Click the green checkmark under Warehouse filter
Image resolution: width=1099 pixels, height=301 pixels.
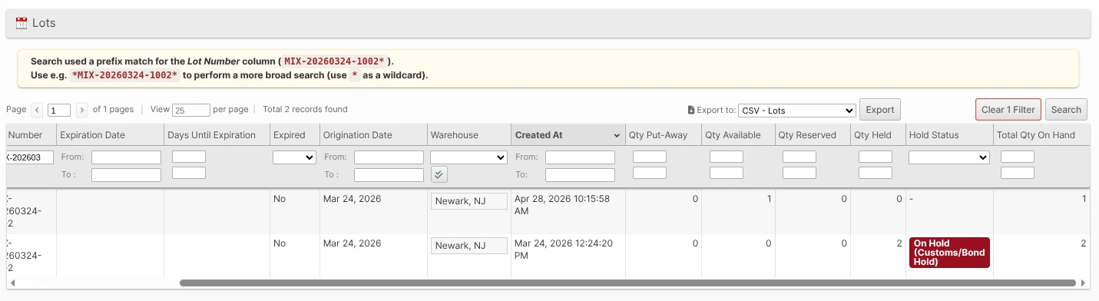439,175
